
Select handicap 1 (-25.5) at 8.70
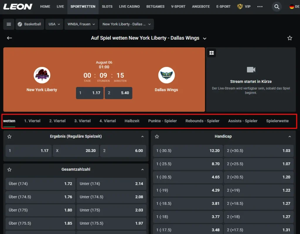[188, 164]
